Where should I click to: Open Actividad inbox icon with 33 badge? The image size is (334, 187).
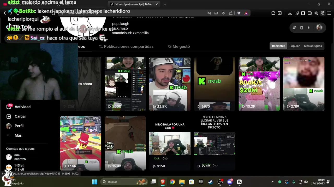(9, 107)
